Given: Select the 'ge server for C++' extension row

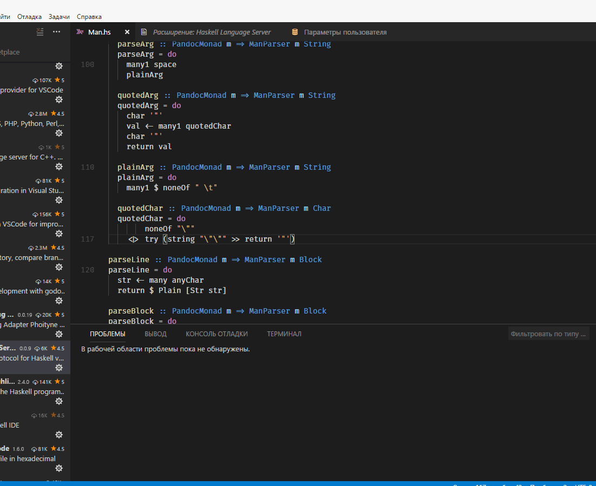Looking at the screenshot, I should coord(35,157).
